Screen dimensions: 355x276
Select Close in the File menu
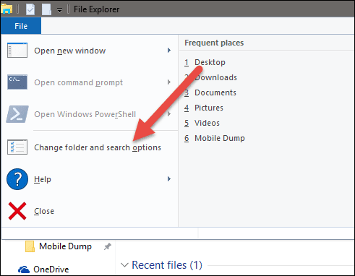click(89, 211)
